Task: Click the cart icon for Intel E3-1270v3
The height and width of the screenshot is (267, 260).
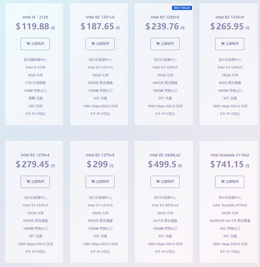Action: click(x=28, y=182)
